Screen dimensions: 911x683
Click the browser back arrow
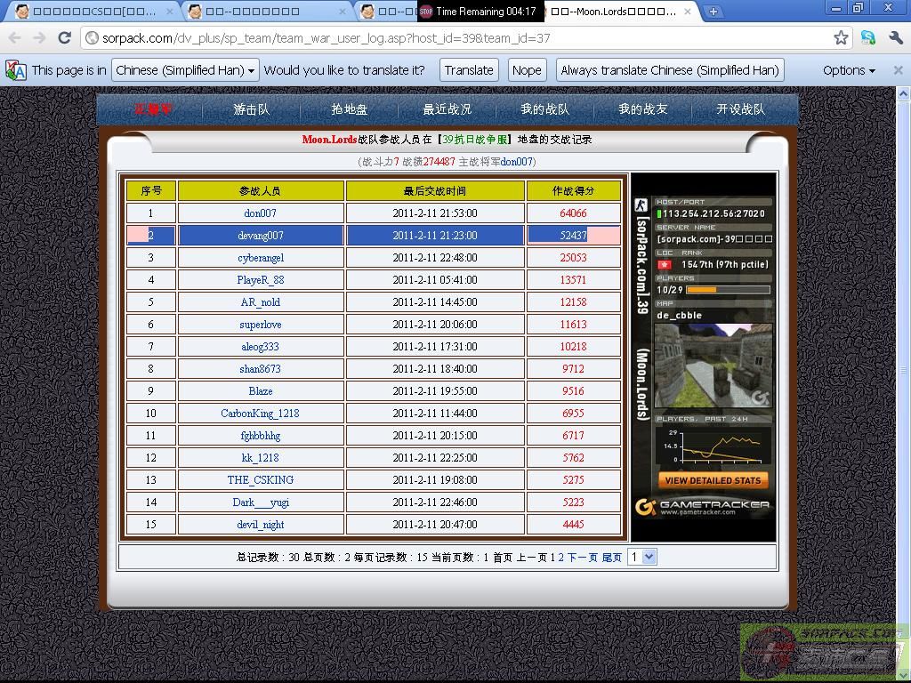tap(14, 38)
